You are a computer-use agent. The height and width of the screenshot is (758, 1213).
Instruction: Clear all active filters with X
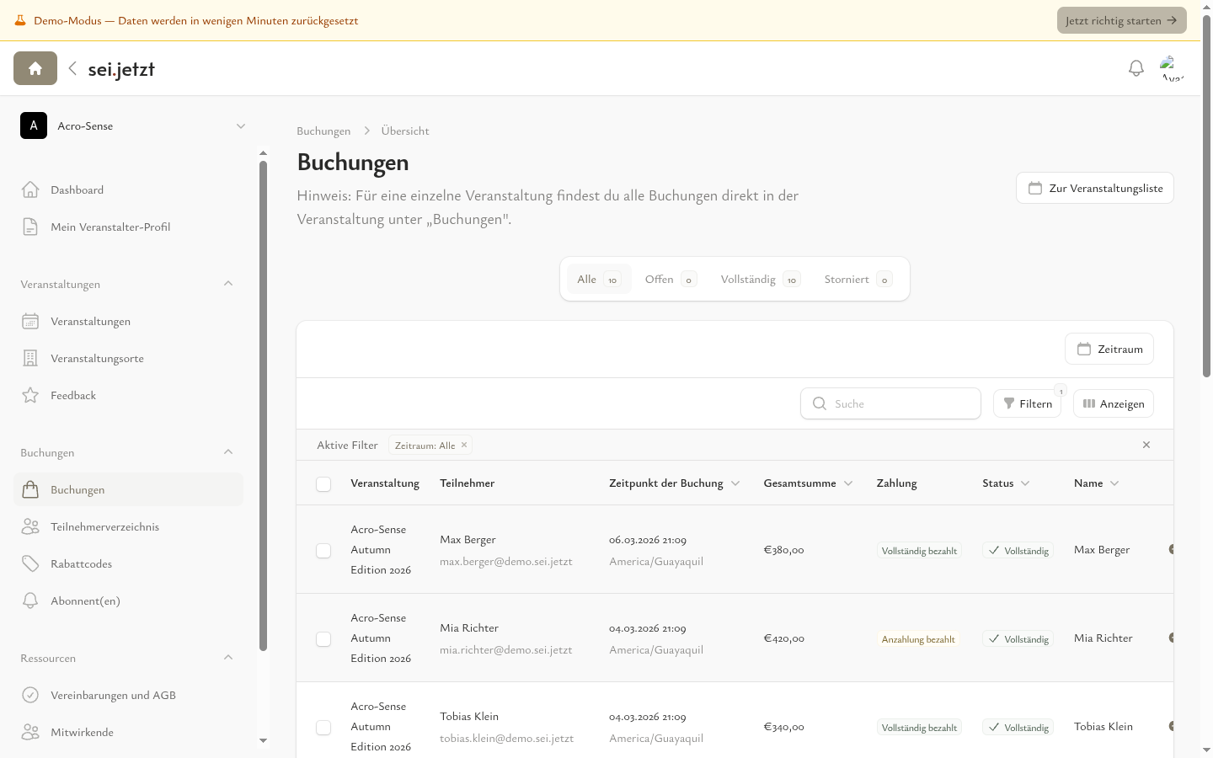(1146, 445)
